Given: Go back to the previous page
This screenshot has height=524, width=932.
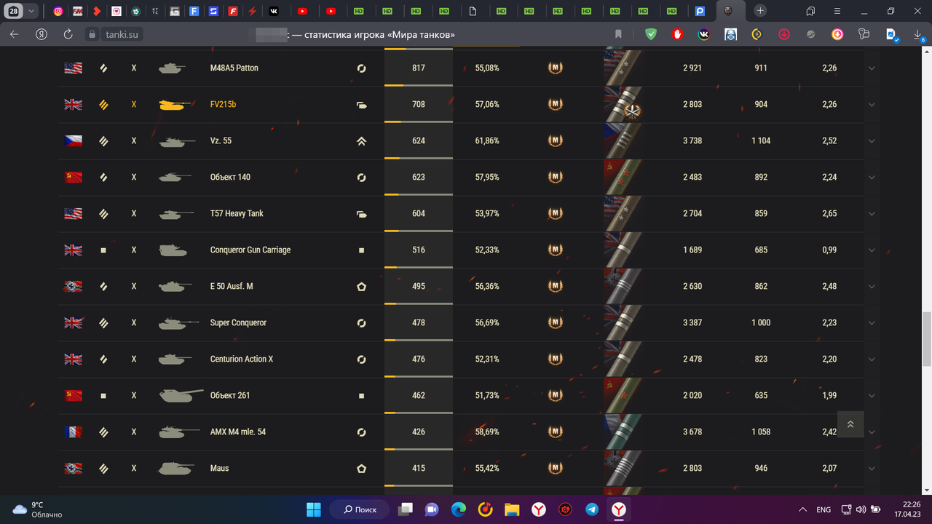Looking at the screenshot, I should [15, 34].
